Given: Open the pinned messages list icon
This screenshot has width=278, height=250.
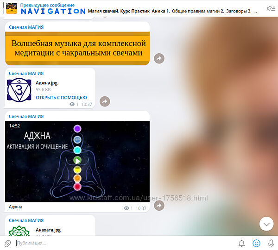Looking at the screenshot, I should point(269,8).
